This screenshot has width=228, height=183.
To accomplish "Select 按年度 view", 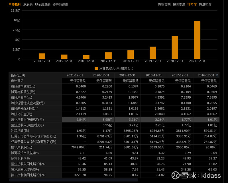I will coord(192,5).
